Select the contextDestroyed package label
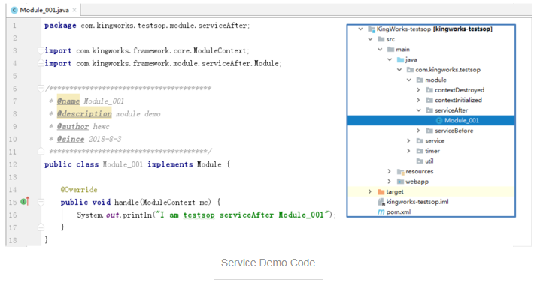 coord(460,90)
